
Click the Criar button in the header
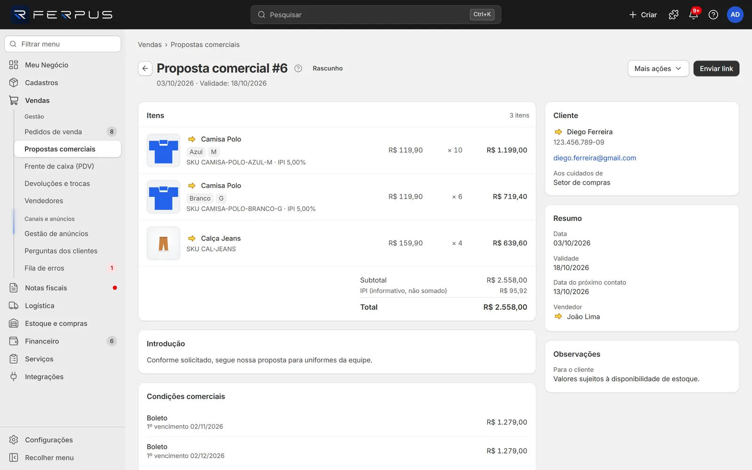(x=643, y=15)
